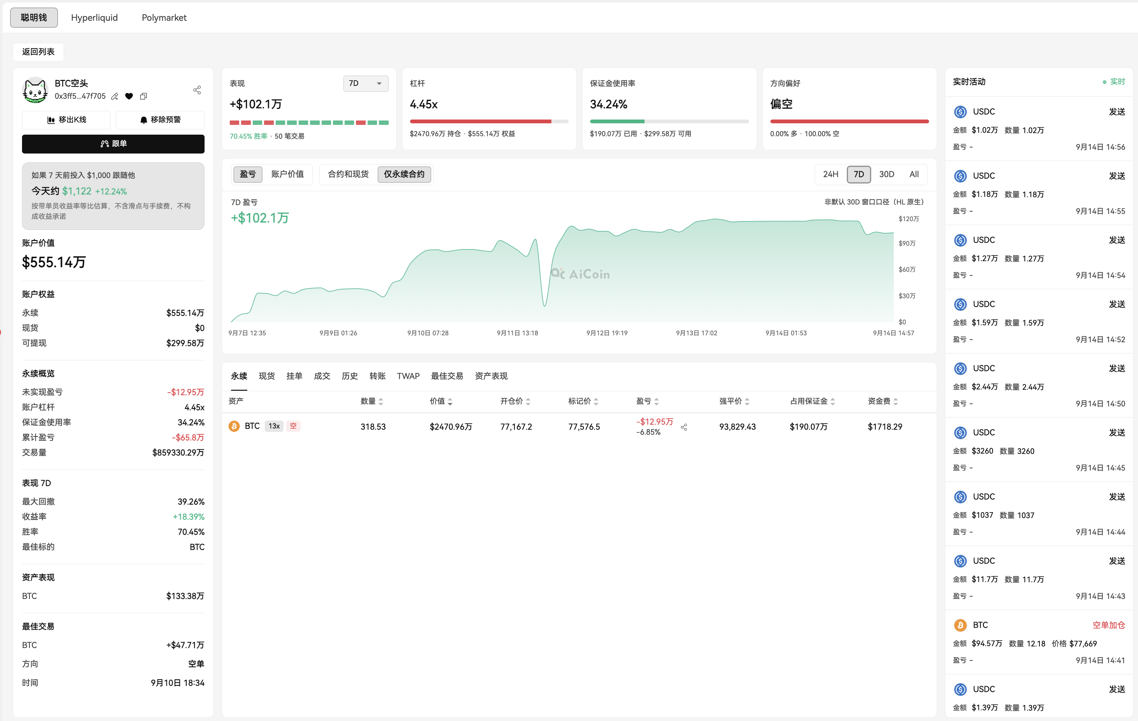The image size is (1138, 721).
Task: Click the 空 short direction tag
Action: pyautogui.click(x=293, y=426)
